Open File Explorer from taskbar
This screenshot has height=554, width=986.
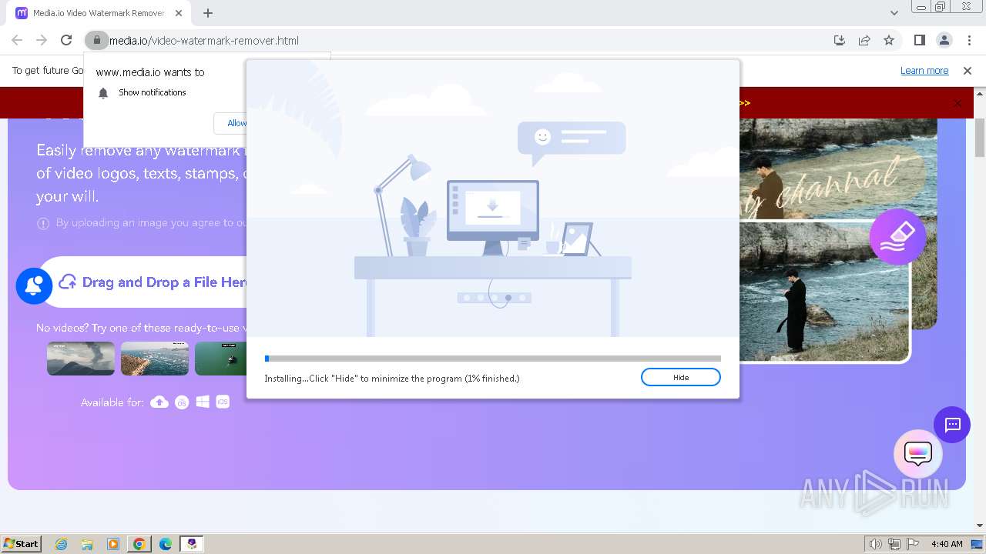click(87, 544)
